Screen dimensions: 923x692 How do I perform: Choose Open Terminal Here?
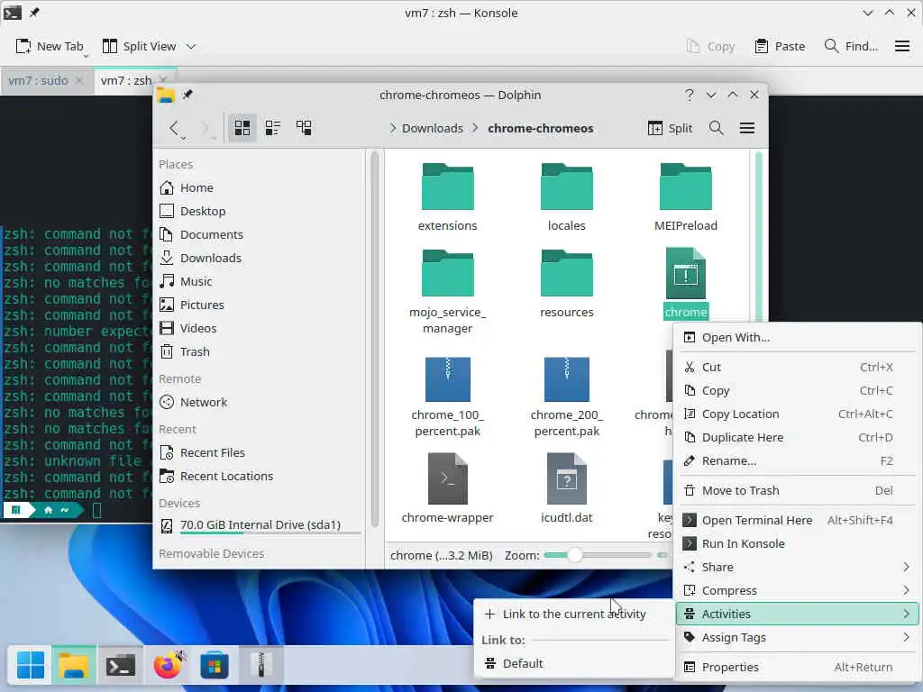coord(798,520)
